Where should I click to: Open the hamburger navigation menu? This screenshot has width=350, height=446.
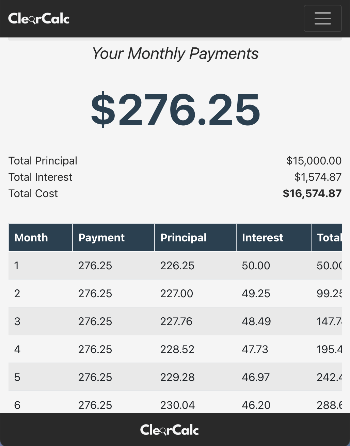(x=322, y=18)
